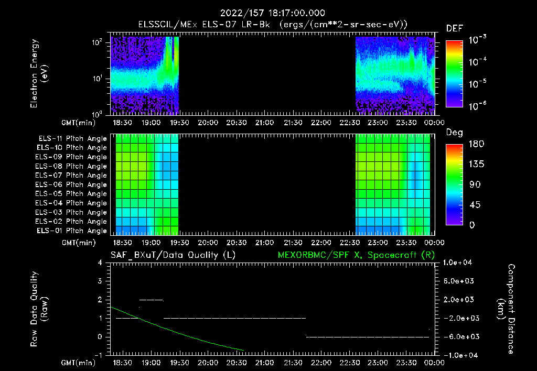Viewport: 537px width, 371px height.
Task: Select the ELS-10 Pitch Angle row label
Action: point(72,148)
